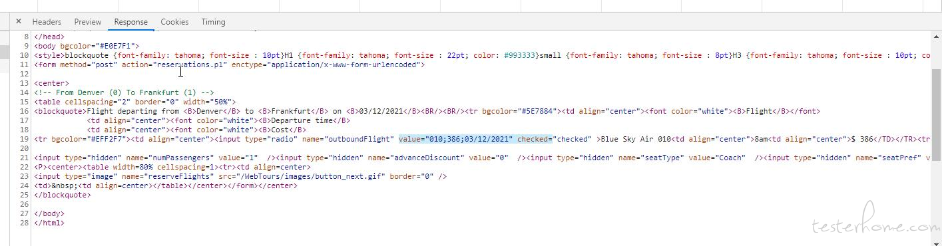The width and height of the screenshot is (942, 246).
Task: Click the "Cost" cell code on line 18
Action: (196, 130)
